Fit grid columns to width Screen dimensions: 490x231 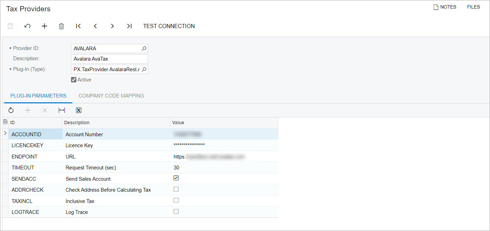tap(62, 110)
